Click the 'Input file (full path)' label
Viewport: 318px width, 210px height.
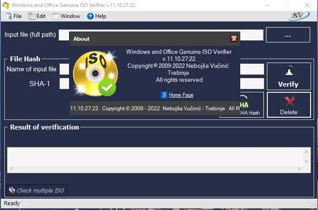click(x=30, y=35)
